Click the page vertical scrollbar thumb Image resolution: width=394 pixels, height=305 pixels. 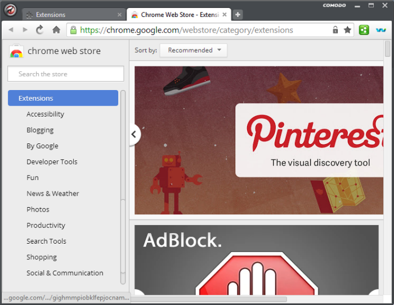388,48
